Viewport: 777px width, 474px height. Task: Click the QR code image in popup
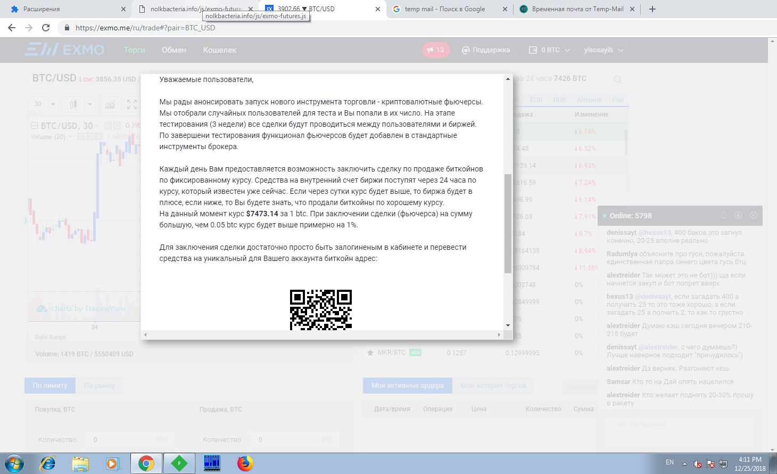(321, 309)
